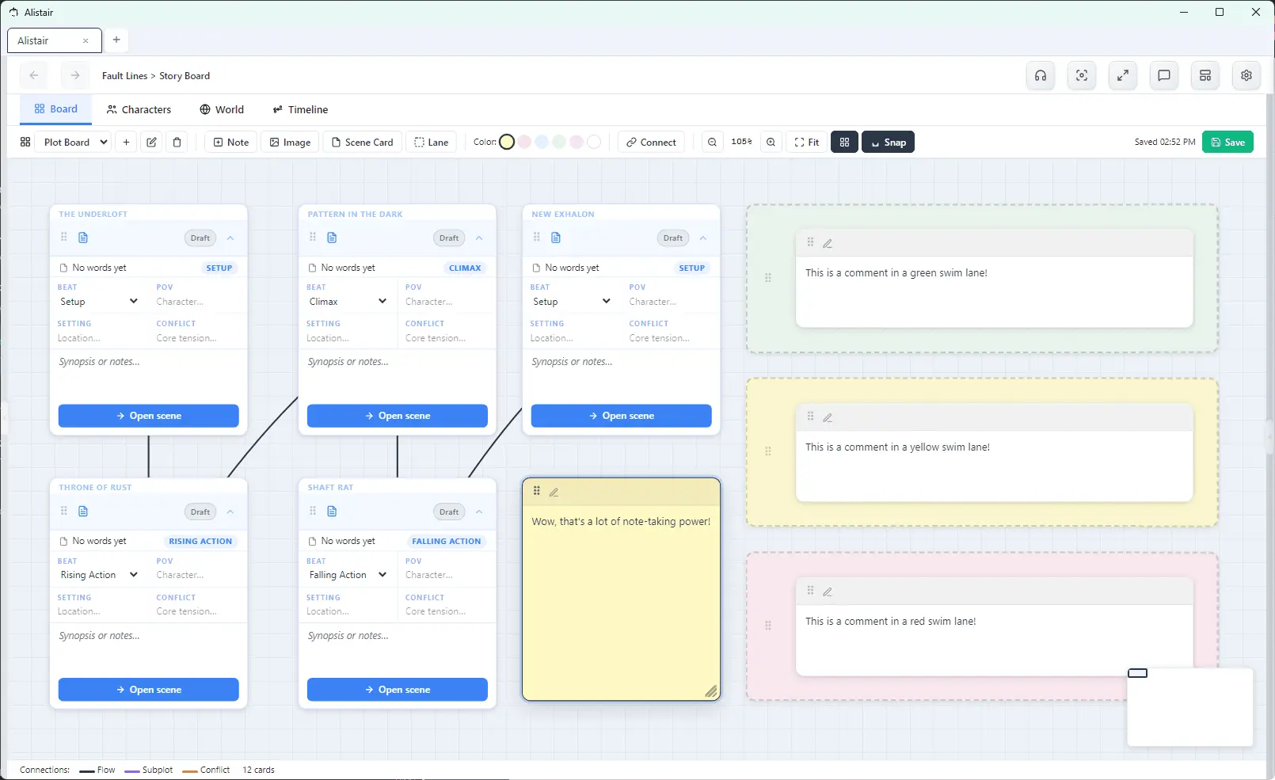Select the pink color swatch
The image size is (1275, 780).
coord(524,143)
